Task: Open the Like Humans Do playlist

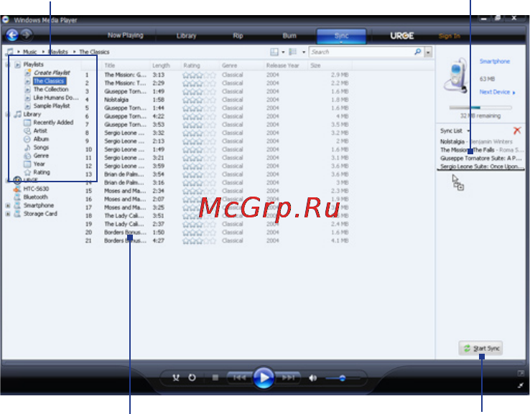Action: tap(56, 98)
